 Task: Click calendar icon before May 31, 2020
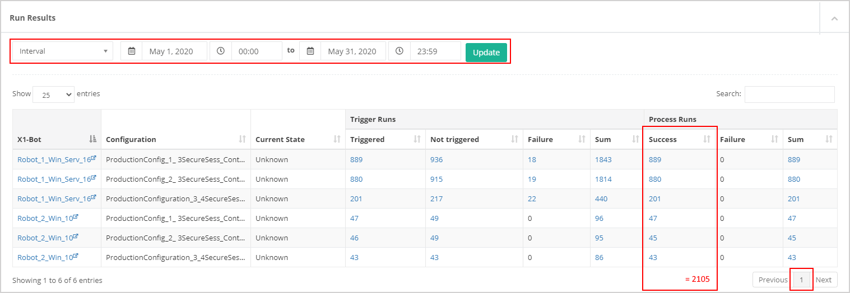point(310,51)
